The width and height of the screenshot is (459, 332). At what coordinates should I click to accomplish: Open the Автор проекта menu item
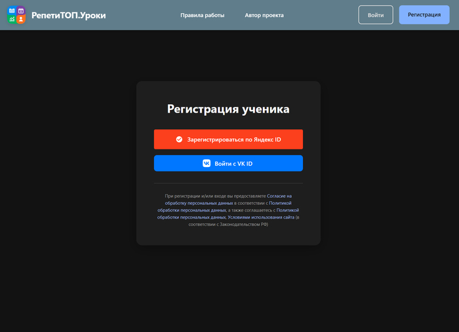click(x=264, y=15)
